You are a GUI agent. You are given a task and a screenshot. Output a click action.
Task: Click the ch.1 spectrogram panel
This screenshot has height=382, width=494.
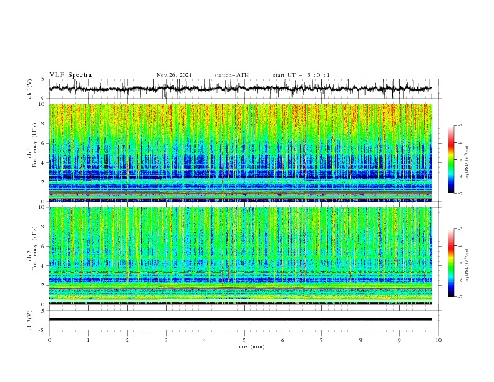240,152
